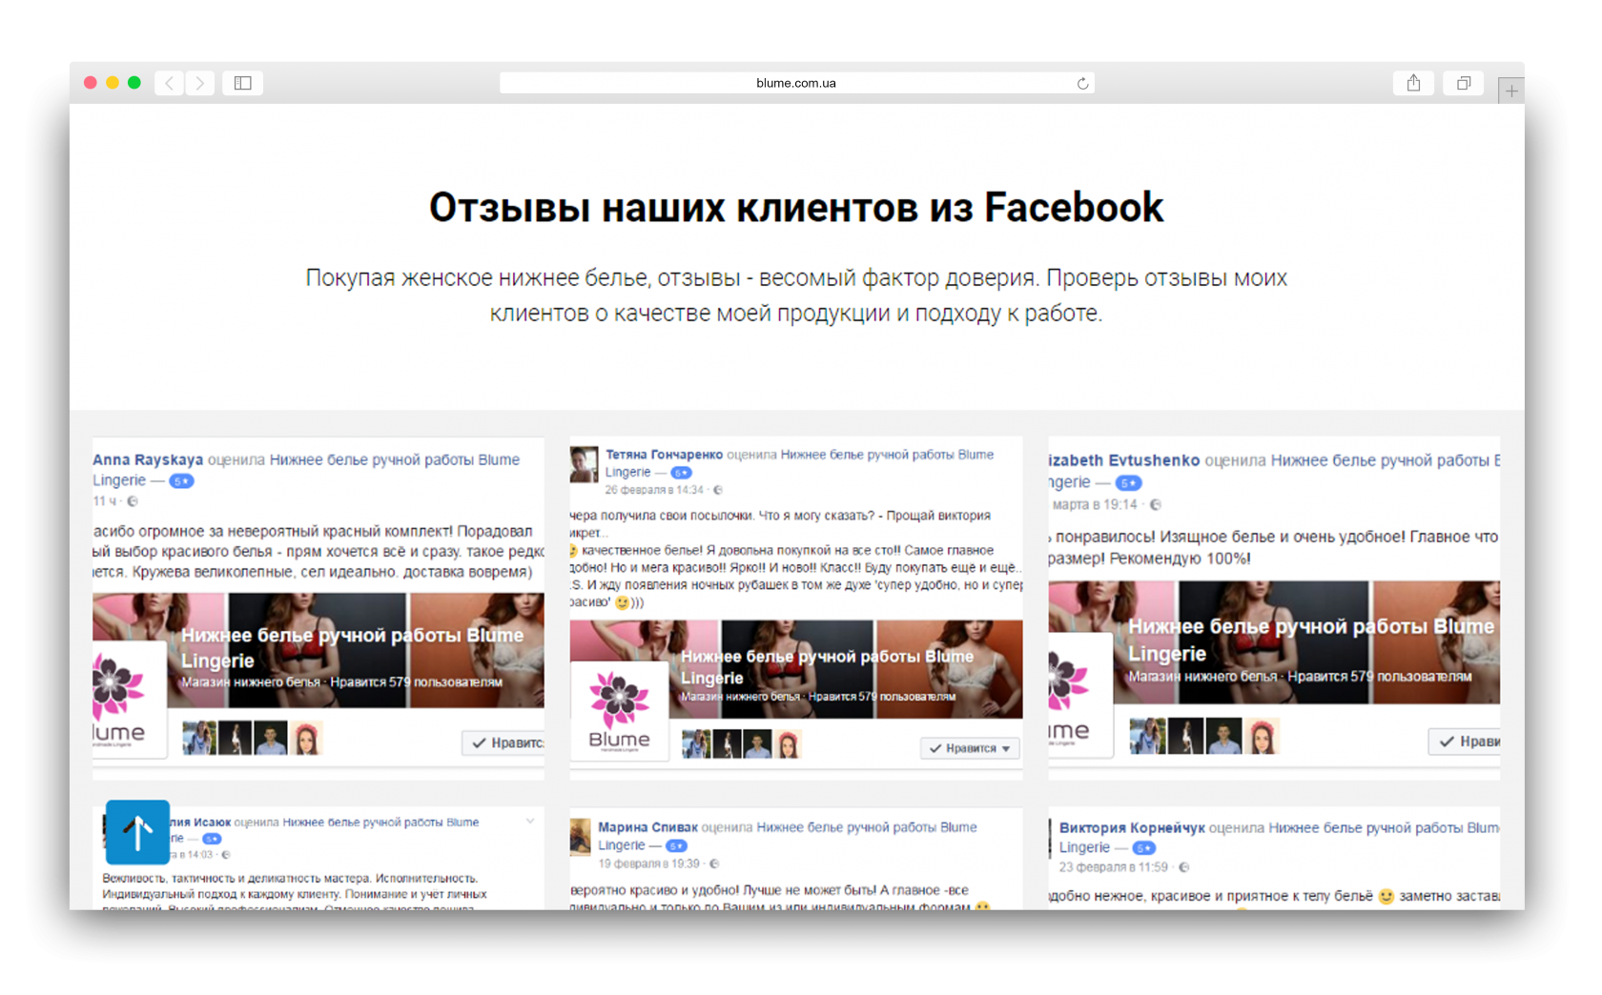
Task: Open Тетяна Гончаренко's profile link
Action: pyautogui.click(x=664, y=455)
